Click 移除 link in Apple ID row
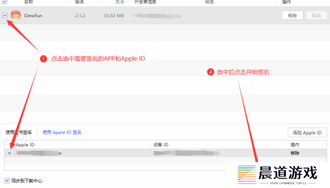This screenshot has width=330, height=188. (x=295, y=153)
